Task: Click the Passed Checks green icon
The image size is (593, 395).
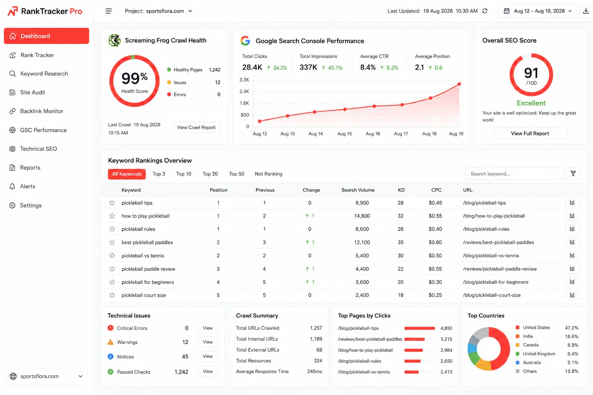Action: coord(110,372)
